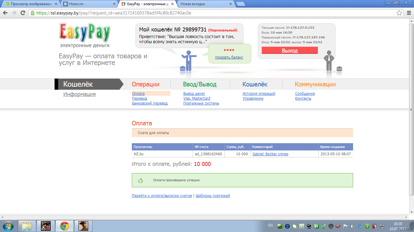Open Action Center flag tray icon
Image resolution: width=414 pixels, height=232 pixels.
pos(345,226)
